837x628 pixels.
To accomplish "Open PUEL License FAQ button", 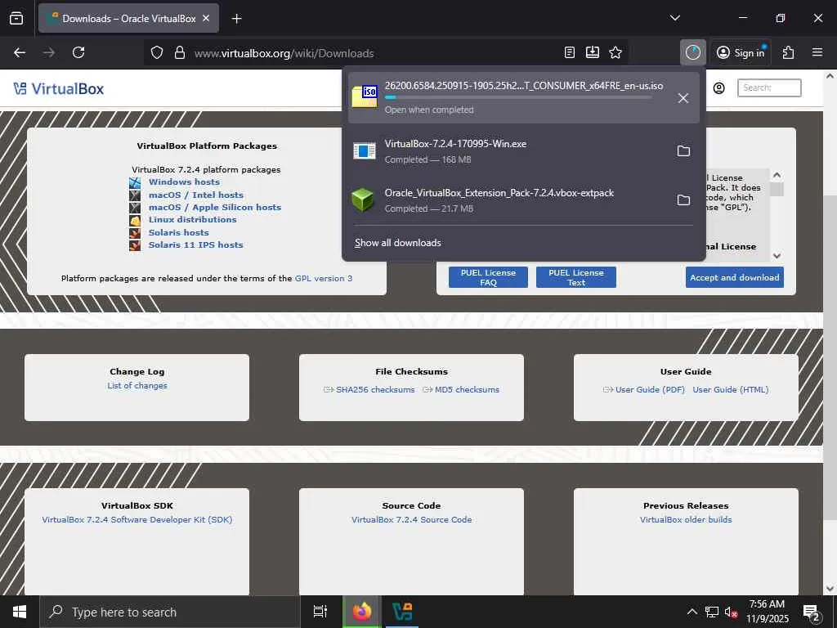I will pyautogui.click(x=488, y=277).
